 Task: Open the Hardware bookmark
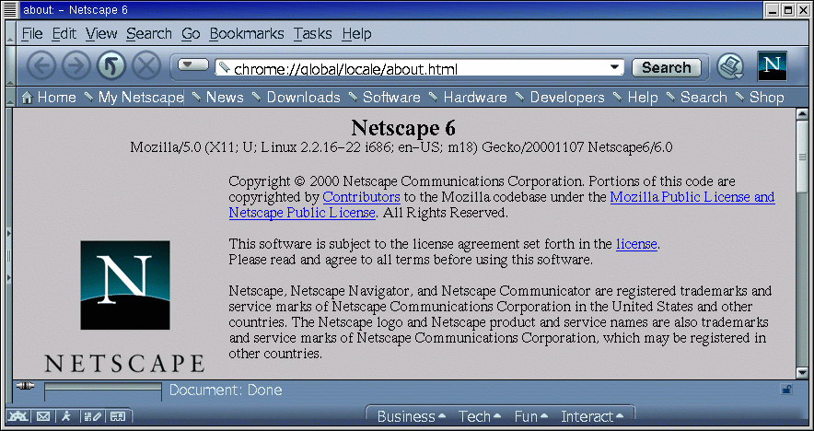tap(469, 97)
